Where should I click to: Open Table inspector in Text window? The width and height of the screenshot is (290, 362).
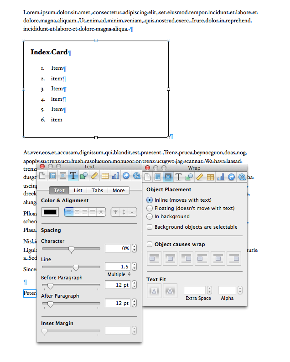105,176
